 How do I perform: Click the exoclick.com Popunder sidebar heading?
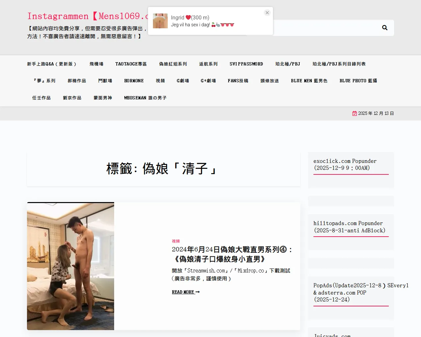[345, 165]
